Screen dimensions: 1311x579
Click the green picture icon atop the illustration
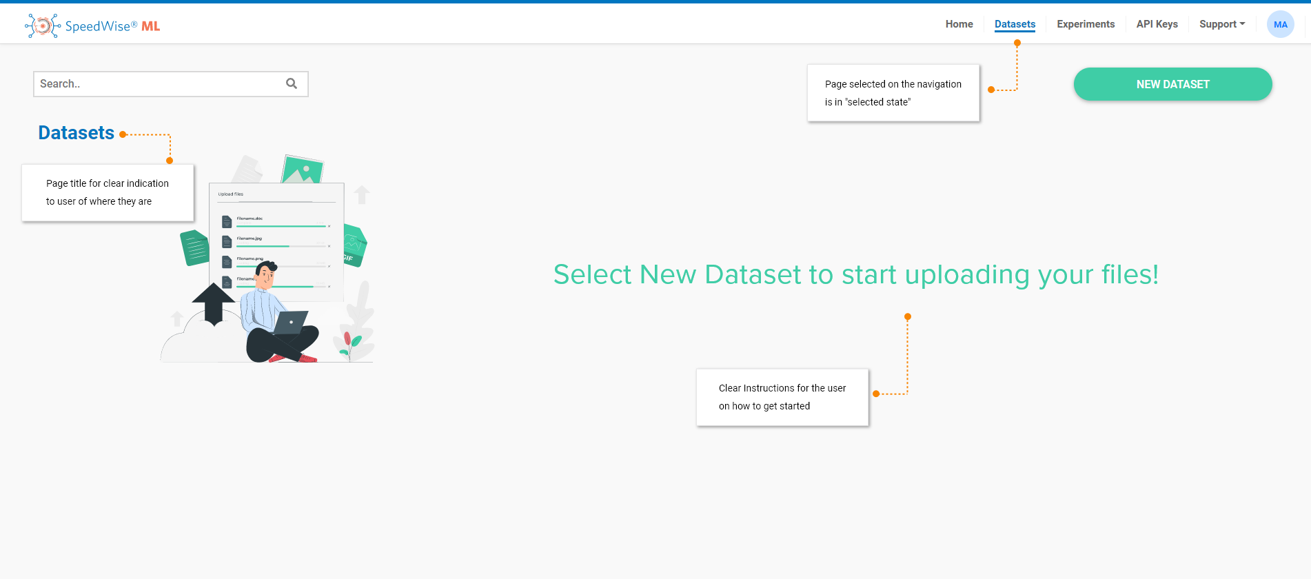(x=302, y=170)
